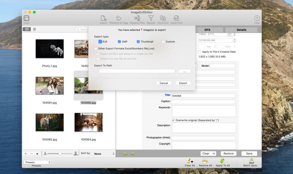
Task: Open the Clear dropdown arrow
Action: 214,153
